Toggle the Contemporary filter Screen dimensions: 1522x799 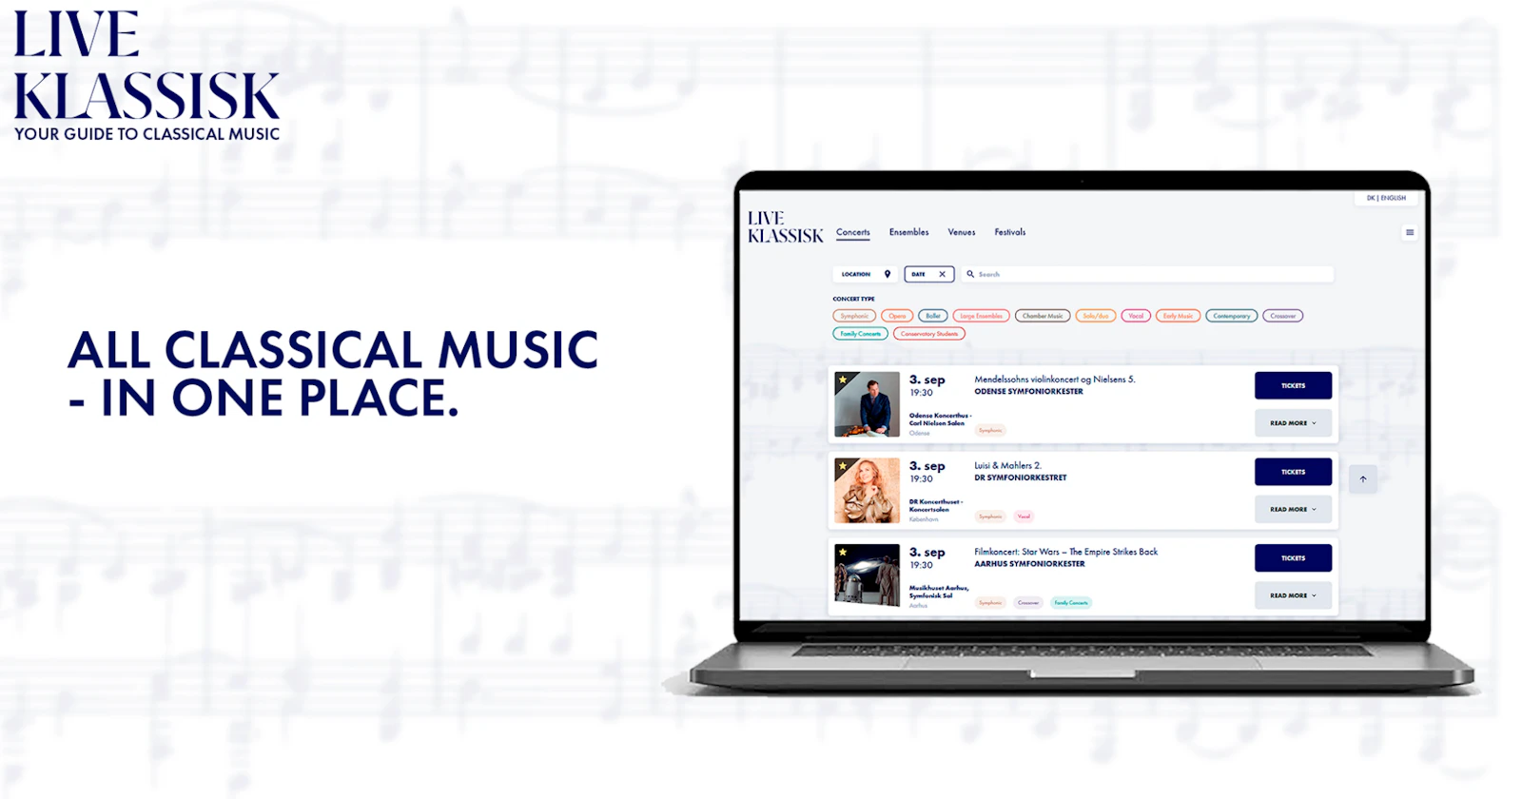click(1232, 316)
